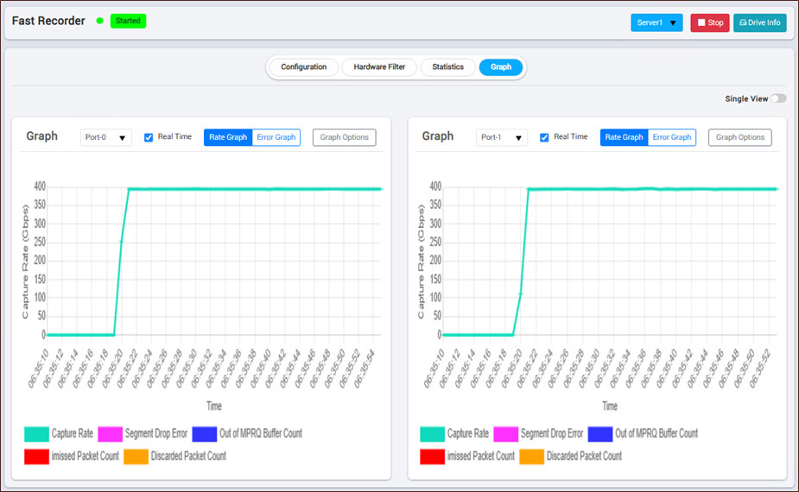Show Error Graph on Port-1 panel
Image resolution: width=799 pixels, height=492 pixels.
[x=672, y=137]
